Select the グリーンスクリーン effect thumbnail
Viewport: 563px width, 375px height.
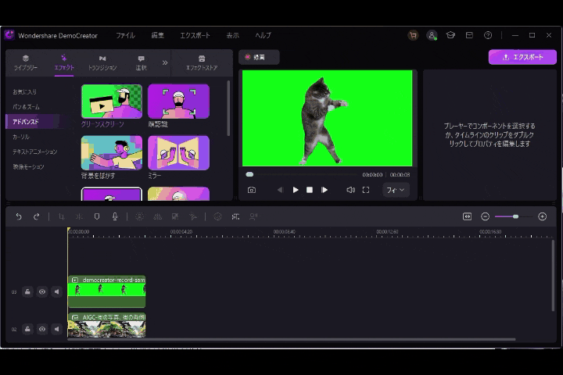pyautogui.click(x=112, y=102)
